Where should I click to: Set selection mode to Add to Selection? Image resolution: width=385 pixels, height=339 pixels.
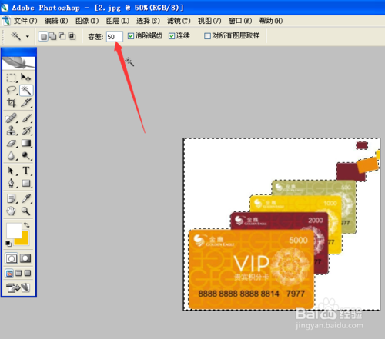52,36
